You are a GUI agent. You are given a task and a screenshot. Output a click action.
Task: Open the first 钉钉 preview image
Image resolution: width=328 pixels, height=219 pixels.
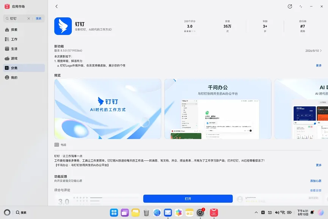click(108, 109)
